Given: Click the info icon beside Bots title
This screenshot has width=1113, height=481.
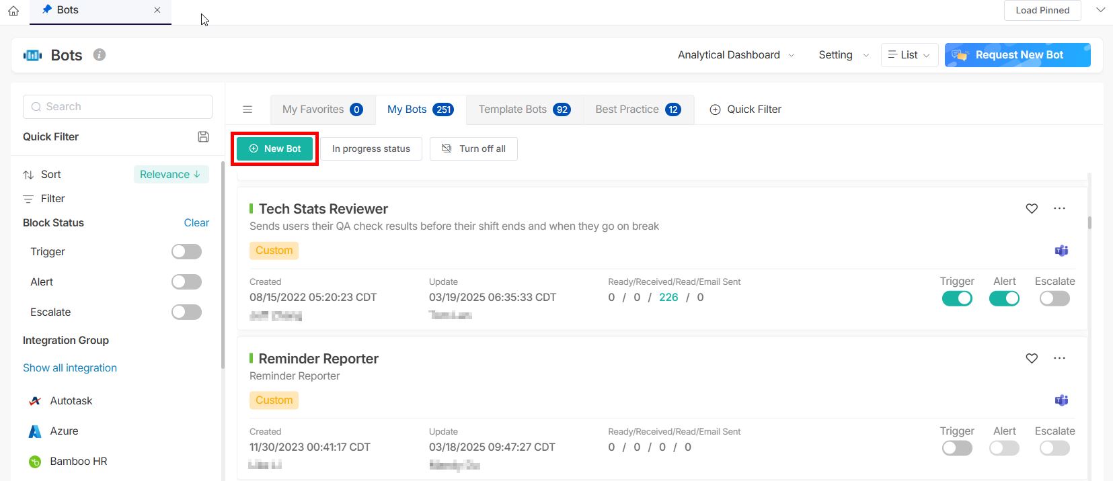Looking at the screenshot, I should tap(100, 55).
